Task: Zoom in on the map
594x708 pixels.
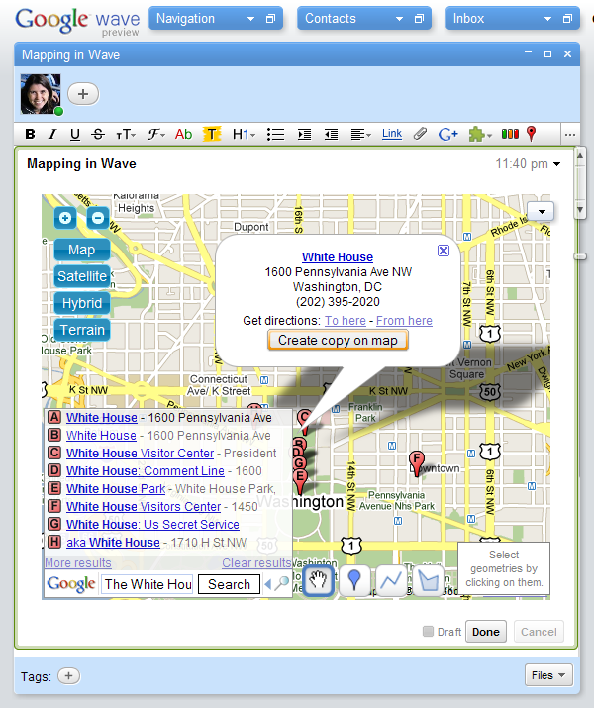Action: click(65, 218)
